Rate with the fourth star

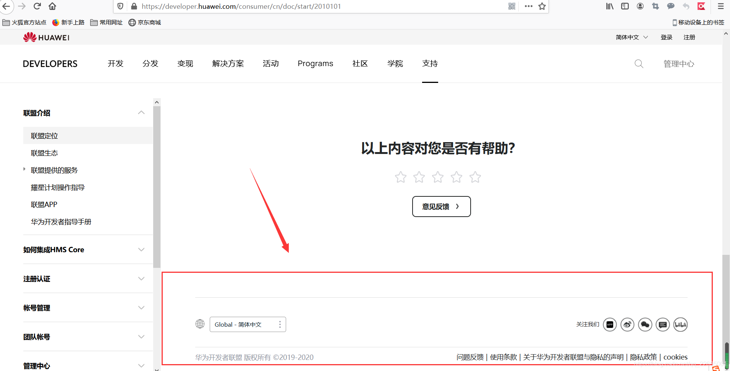pyautogui.click(x=456, y=177)
